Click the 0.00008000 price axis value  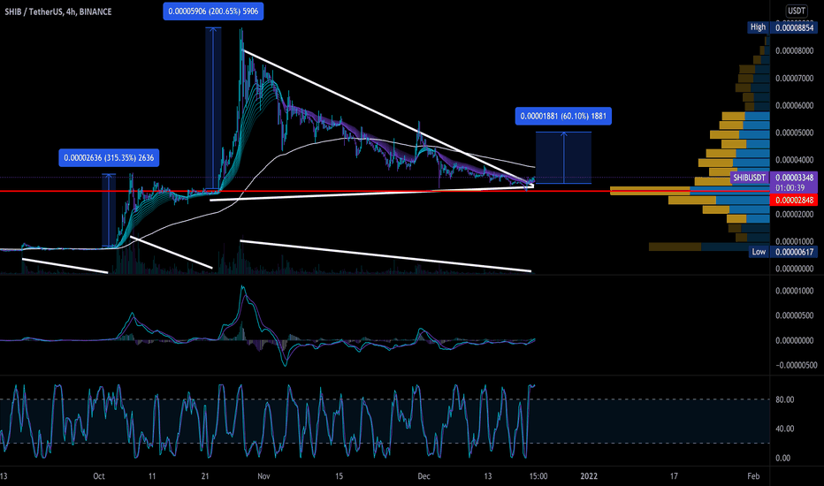click(x=794, y=51)
